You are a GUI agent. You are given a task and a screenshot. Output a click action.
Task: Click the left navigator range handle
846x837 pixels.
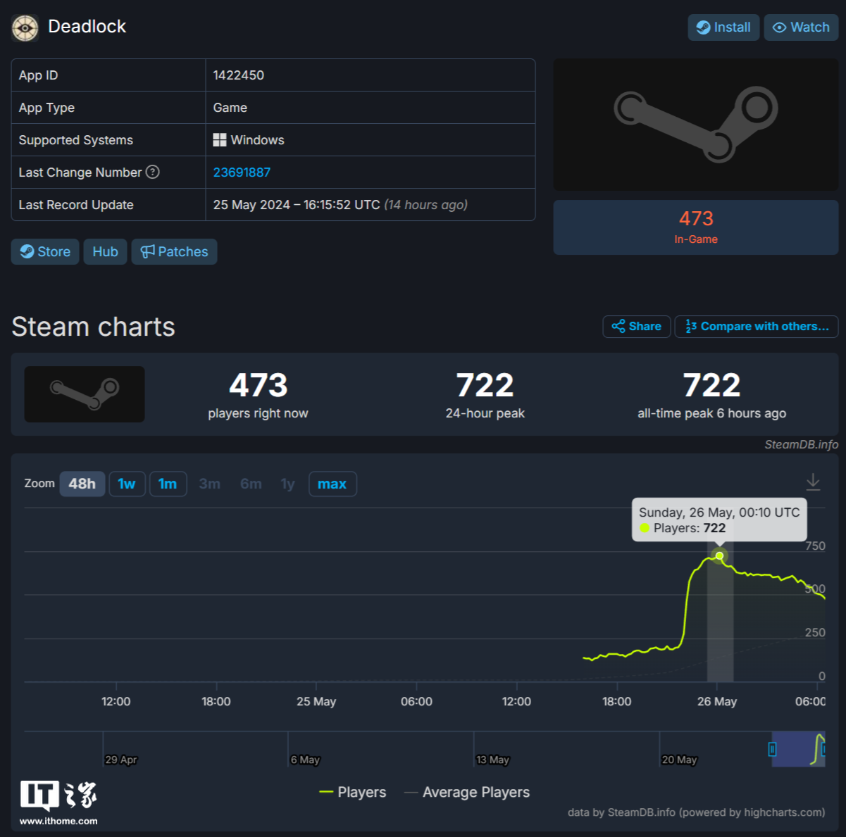tap(772, 749)
